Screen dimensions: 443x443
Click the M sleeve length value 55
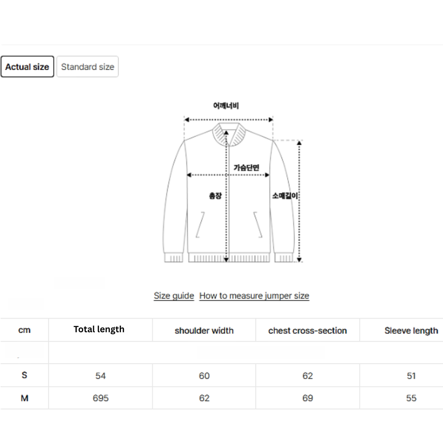click(x=411, y=398)
